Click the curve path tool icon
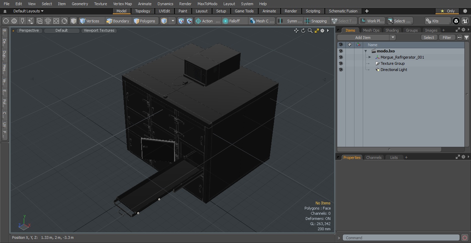This screenshot has width=471, height=243. (31, 21)
